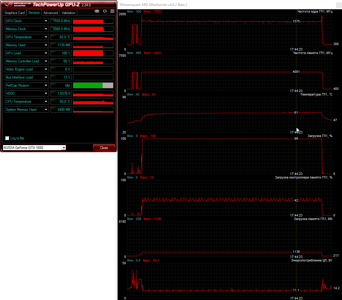The image size is (342, 300).
Task: Click the green PerfCap Reason bar
Action: click(x=88, y=85)
